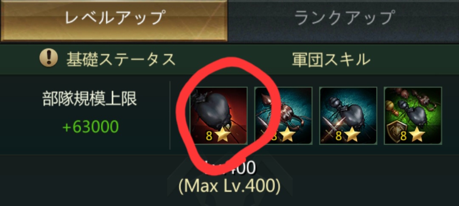Tap the white Lv.400 level text

(230, 167)
